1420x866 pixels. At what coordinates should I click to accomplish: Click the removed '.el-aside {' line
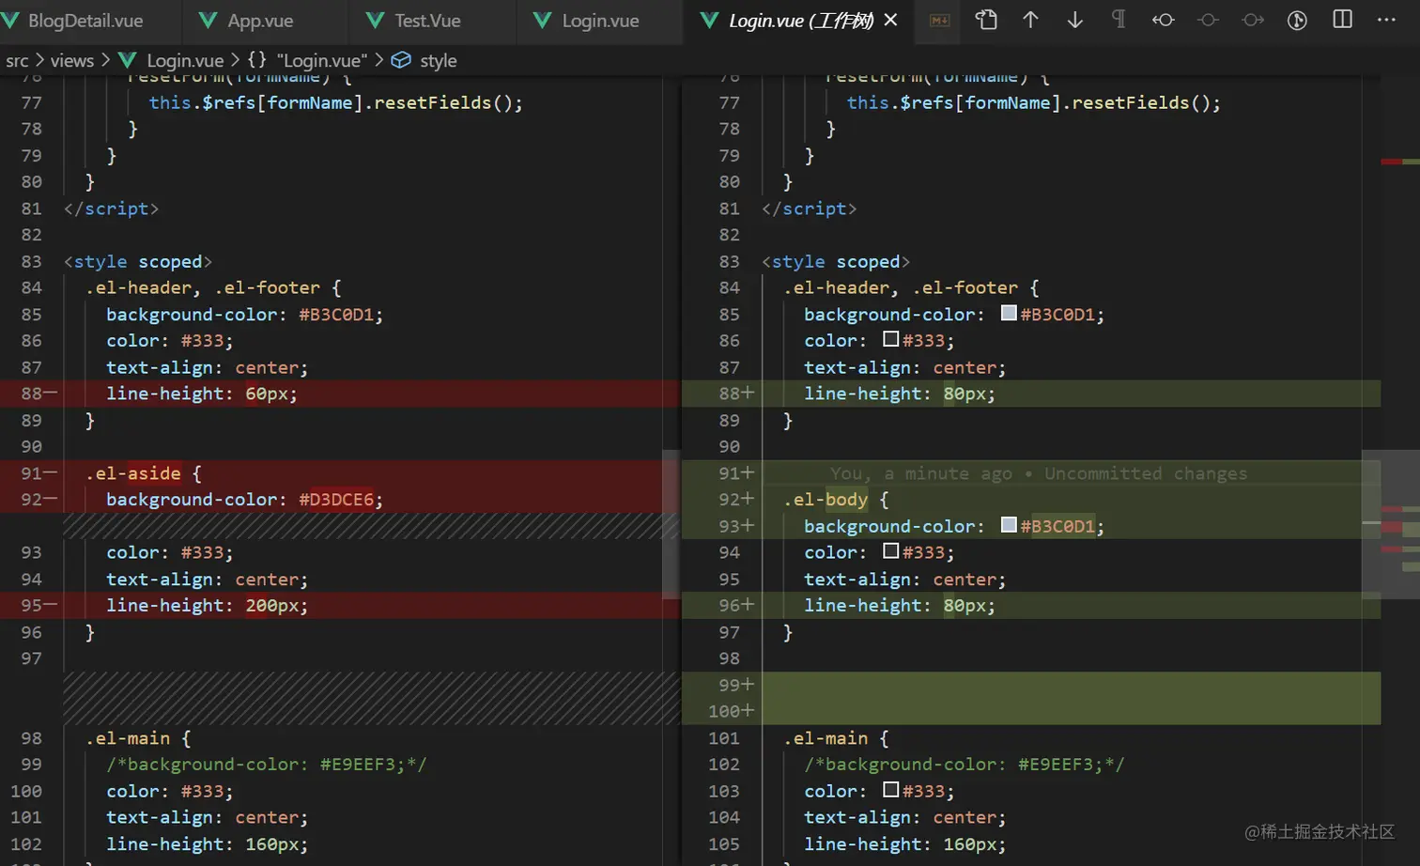coord(143,473)
